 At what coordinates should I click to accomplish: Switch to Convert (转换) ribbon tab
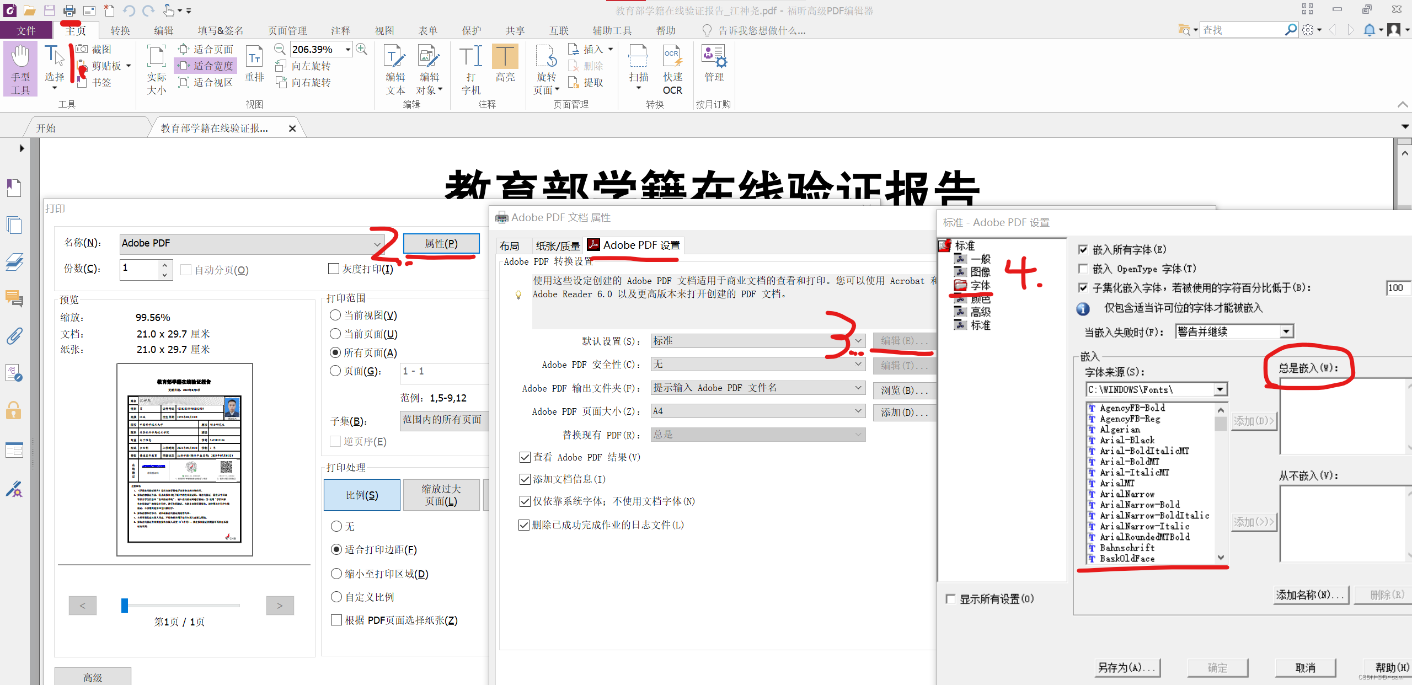click(x=120, y=30)
